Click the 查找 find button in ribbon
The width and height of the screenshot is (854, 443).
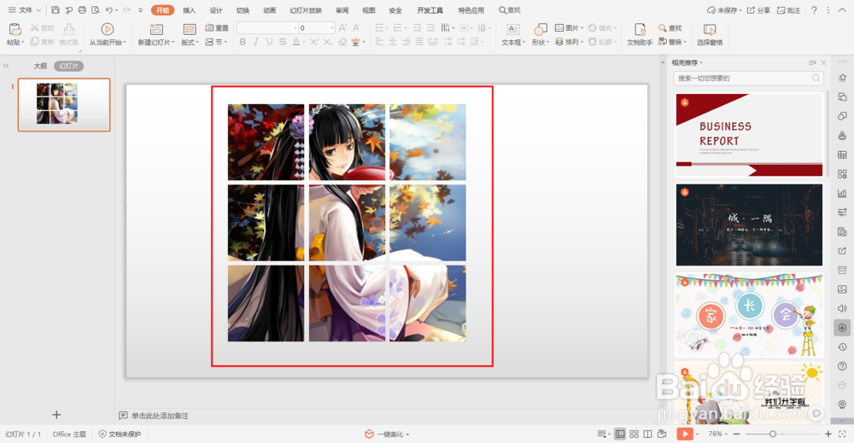pos(670,28)
